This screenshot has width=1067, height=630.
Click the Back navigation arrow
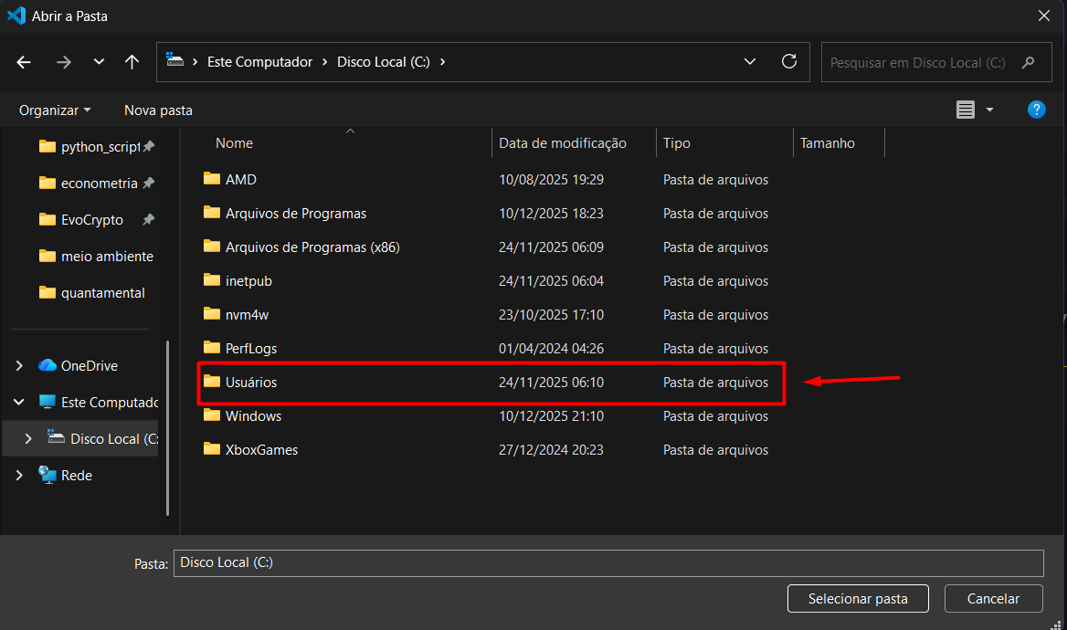point(24,62)
